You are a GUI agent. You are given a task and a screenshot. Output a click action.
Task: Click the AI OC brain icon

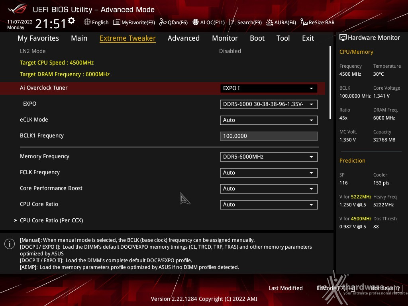[195, 22]
